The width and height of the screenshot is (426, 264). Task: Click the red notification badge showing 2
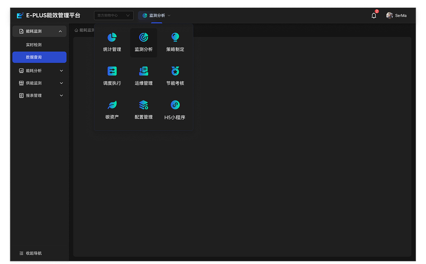377,11
